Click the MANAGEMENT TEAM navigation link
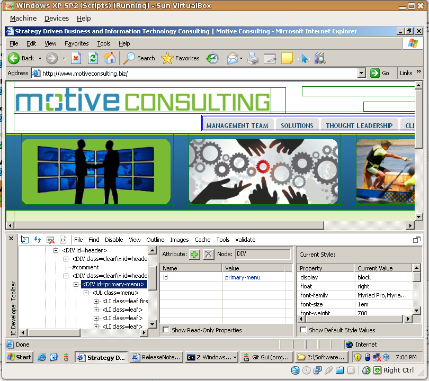This screenshot has height=381, width=429. click(x=237, y=125)
